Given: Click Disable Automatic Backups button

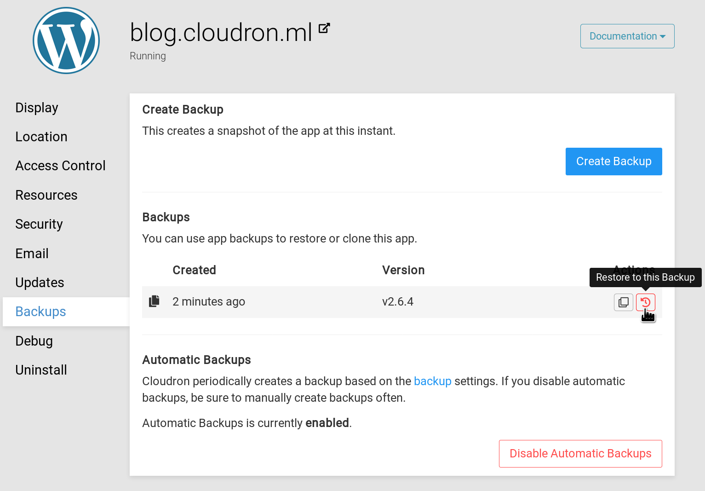Looking at the screenshot, I should [x=580, y=454].
